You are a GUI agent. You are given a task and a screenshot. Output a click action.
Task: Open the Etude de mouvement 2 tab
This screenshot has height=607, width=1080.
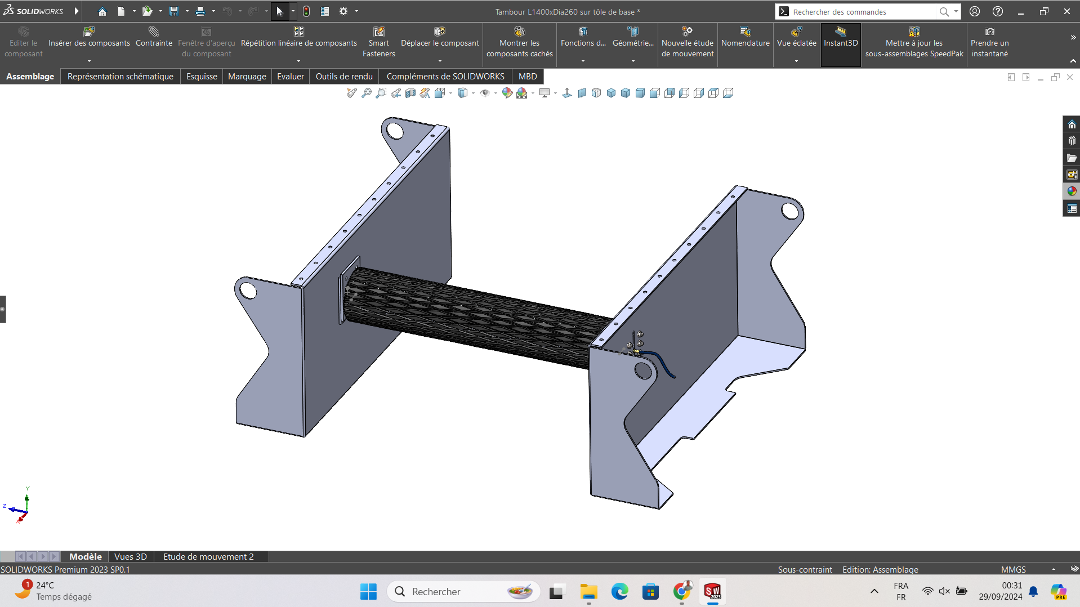(208, 556)
